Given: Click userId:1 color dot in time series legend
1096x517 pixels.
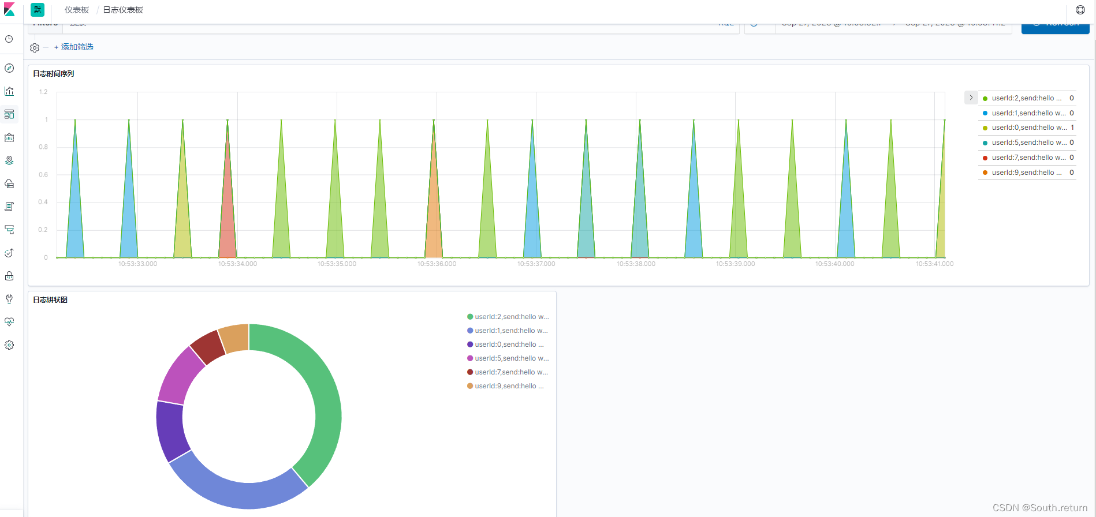Looking at the screenshot, I should [x=985, y=113].
